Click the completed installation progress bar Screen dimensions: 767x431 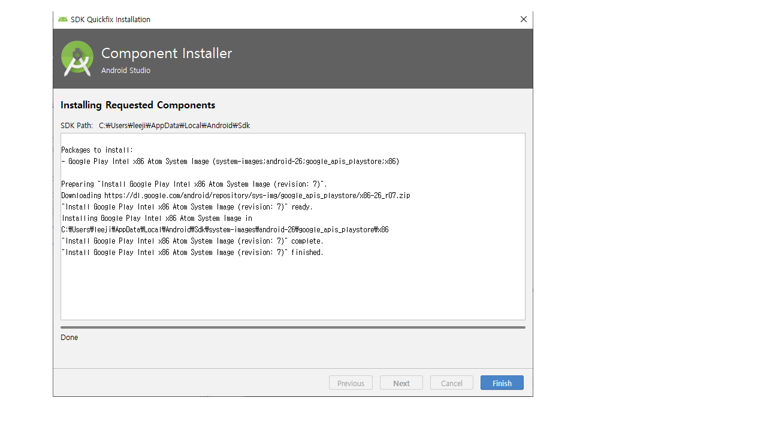(x=292, y=327)
